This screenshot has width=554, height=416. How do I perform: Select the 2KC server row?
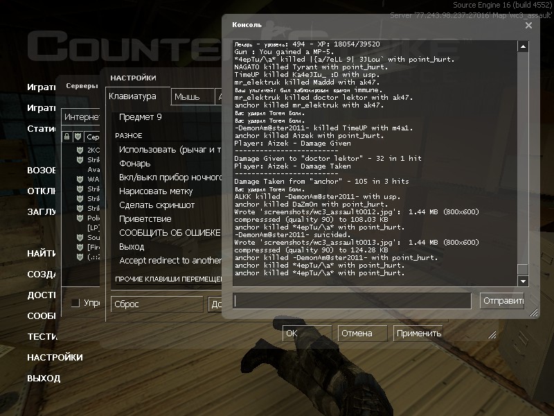tap(81, 150)
